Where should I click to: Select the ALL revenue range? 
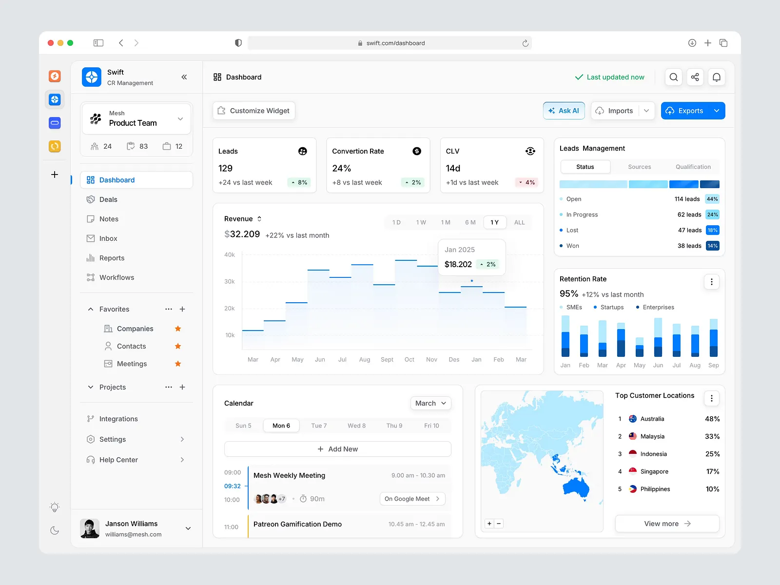click(520, 222)
